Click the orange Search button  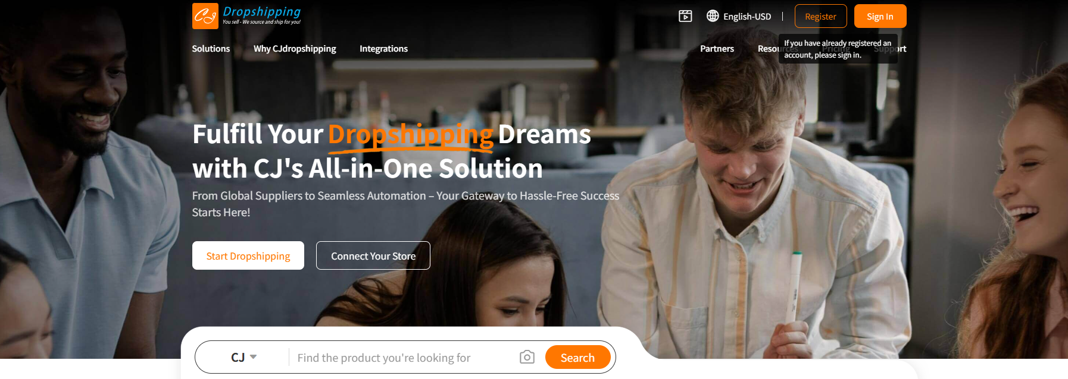click(577, 357)
